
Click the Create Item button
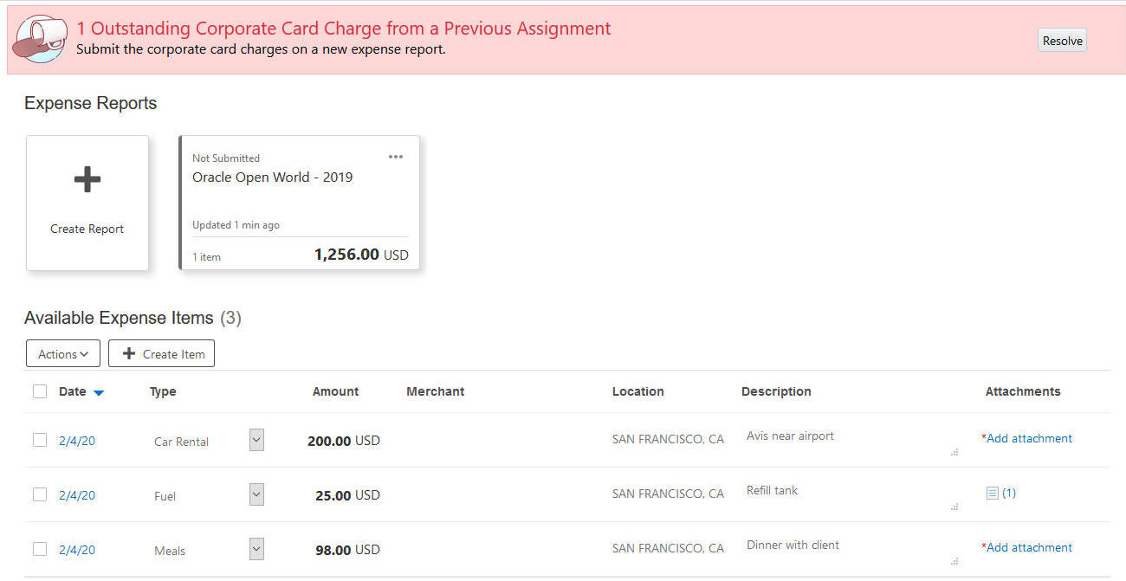pyautogui.click(x=162, y=353)
